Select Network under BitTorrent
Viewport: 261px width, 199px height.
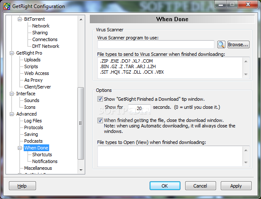click(41, 26)
